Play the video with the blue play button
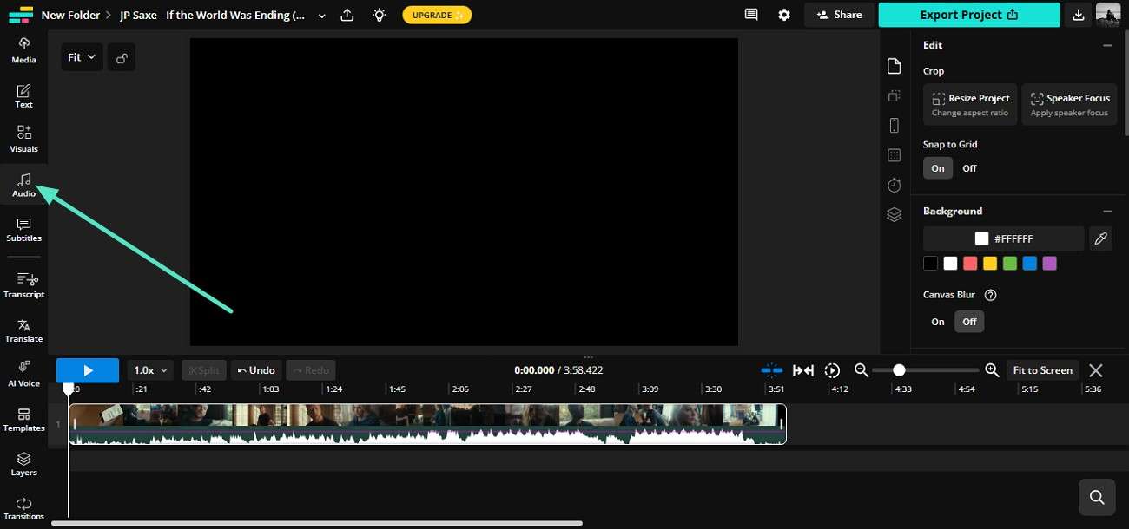 (x=88, y=370)
